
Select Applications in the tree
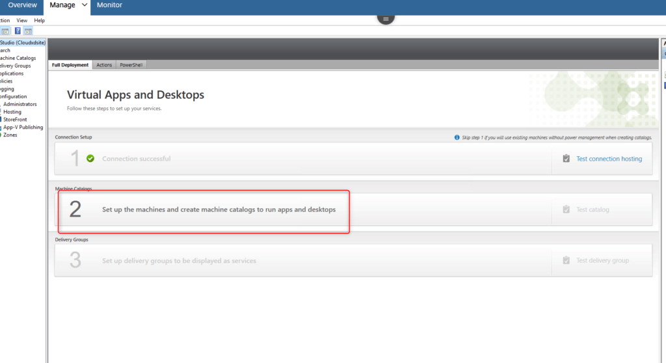(x=12, y=74)
